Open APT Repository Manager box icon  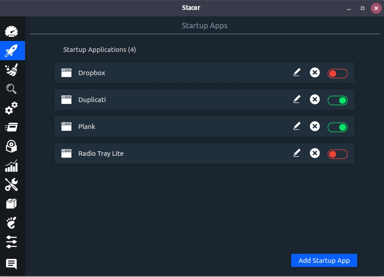pos(12,204)
